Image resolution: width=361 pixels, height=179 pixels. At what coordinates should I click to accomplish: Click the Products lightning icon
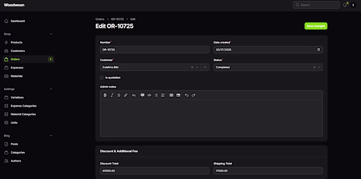coord(6,42)
